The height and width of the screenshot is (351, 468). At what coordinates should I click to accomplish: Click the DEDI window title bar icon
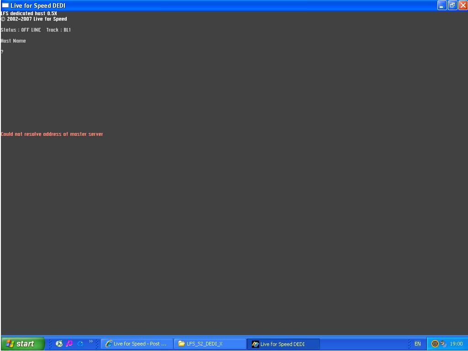[5, 5]
